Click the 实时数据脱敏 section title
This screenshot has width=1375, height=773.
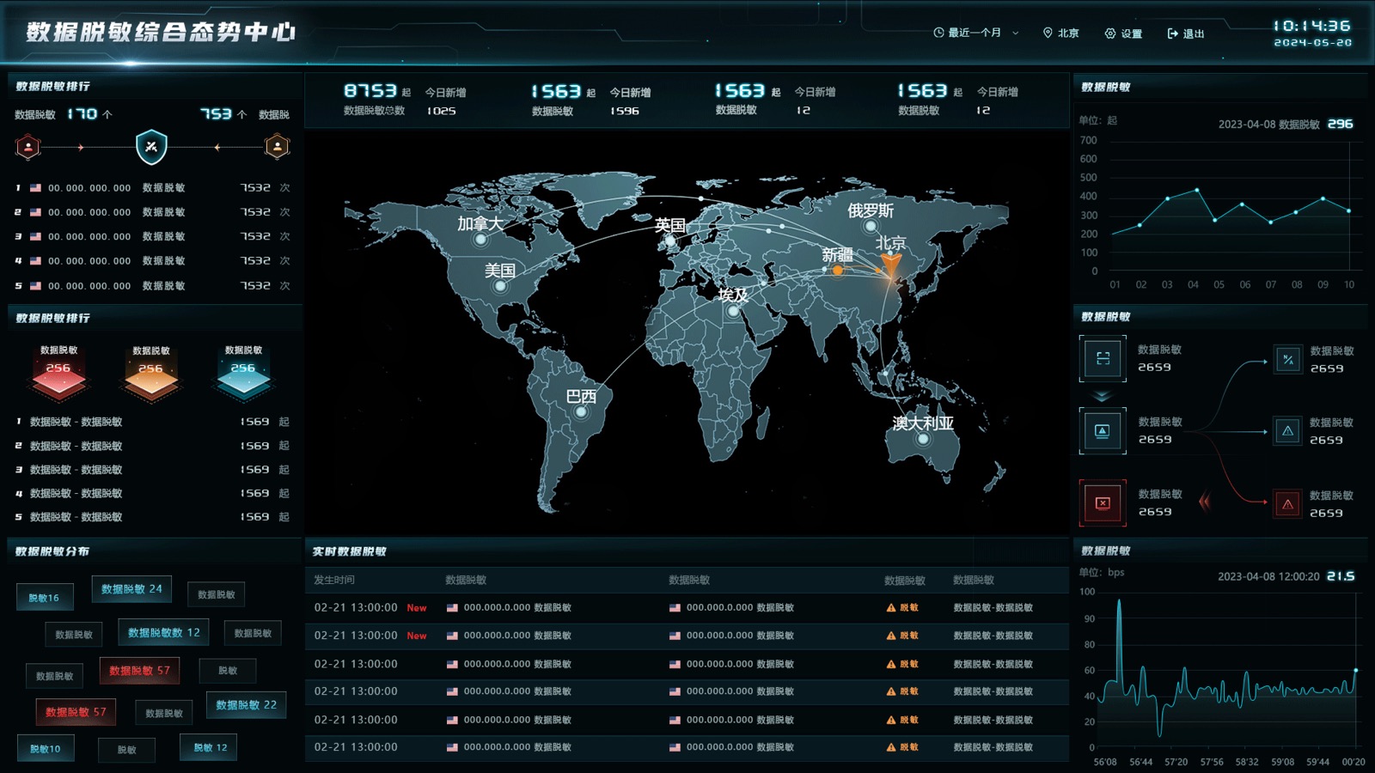[350, 551]
